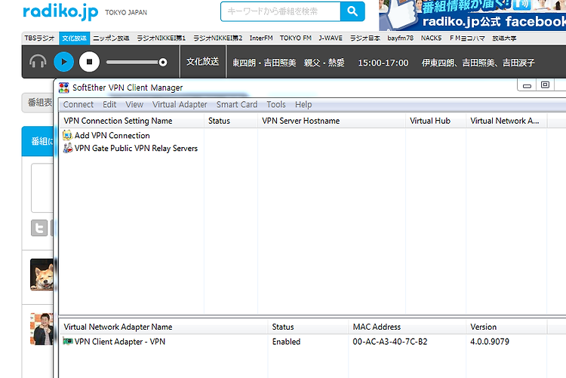Screen dimensions: 566x378
Task: Open the Virtual Adapter menu
Action: pos(180,105)
